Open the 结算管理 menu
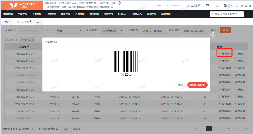This screenshot has width=253, height=134. coord(108,14)
